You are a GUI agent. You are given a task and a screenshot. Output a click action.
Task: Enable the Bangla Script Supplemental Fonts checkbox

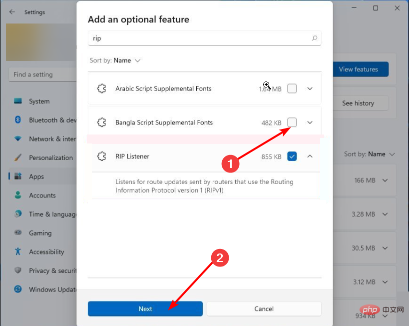point(292,122)
